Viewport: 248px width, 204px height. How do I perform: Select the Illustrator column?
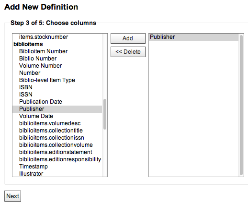click(57, 174)
